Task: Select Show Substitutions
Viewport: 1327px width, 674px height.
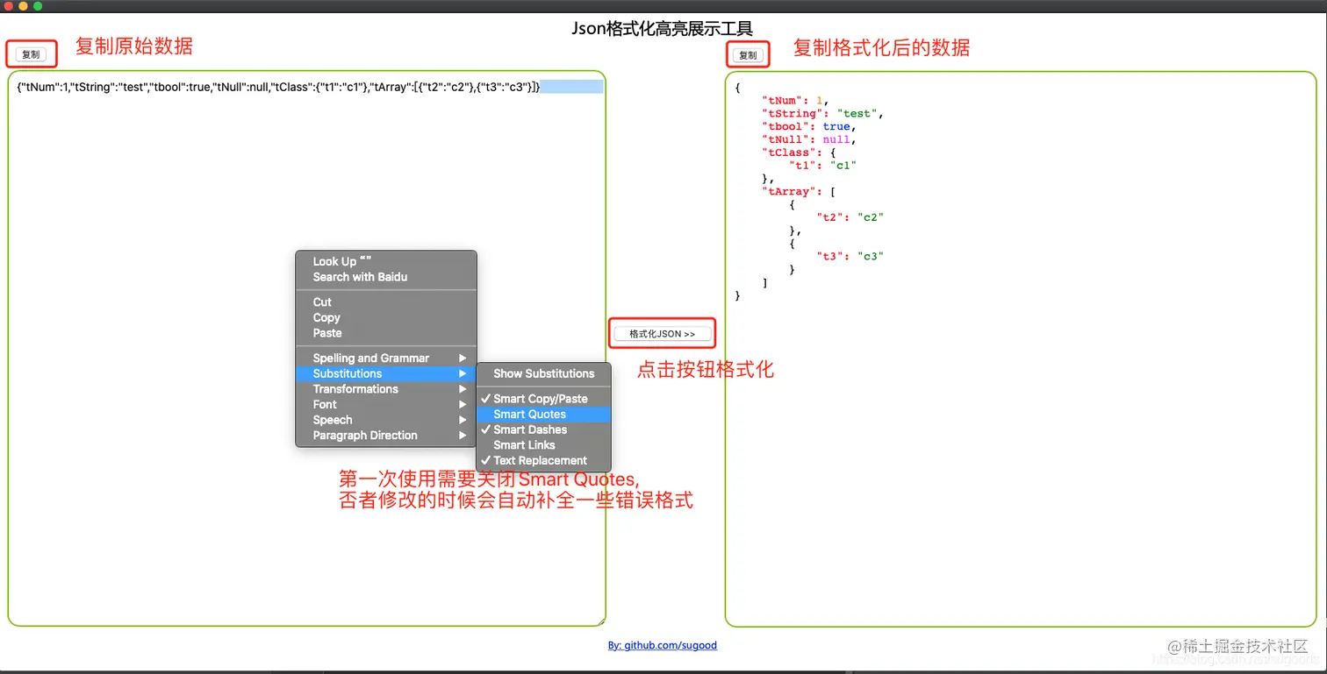Action: click(x=542, y=373)
